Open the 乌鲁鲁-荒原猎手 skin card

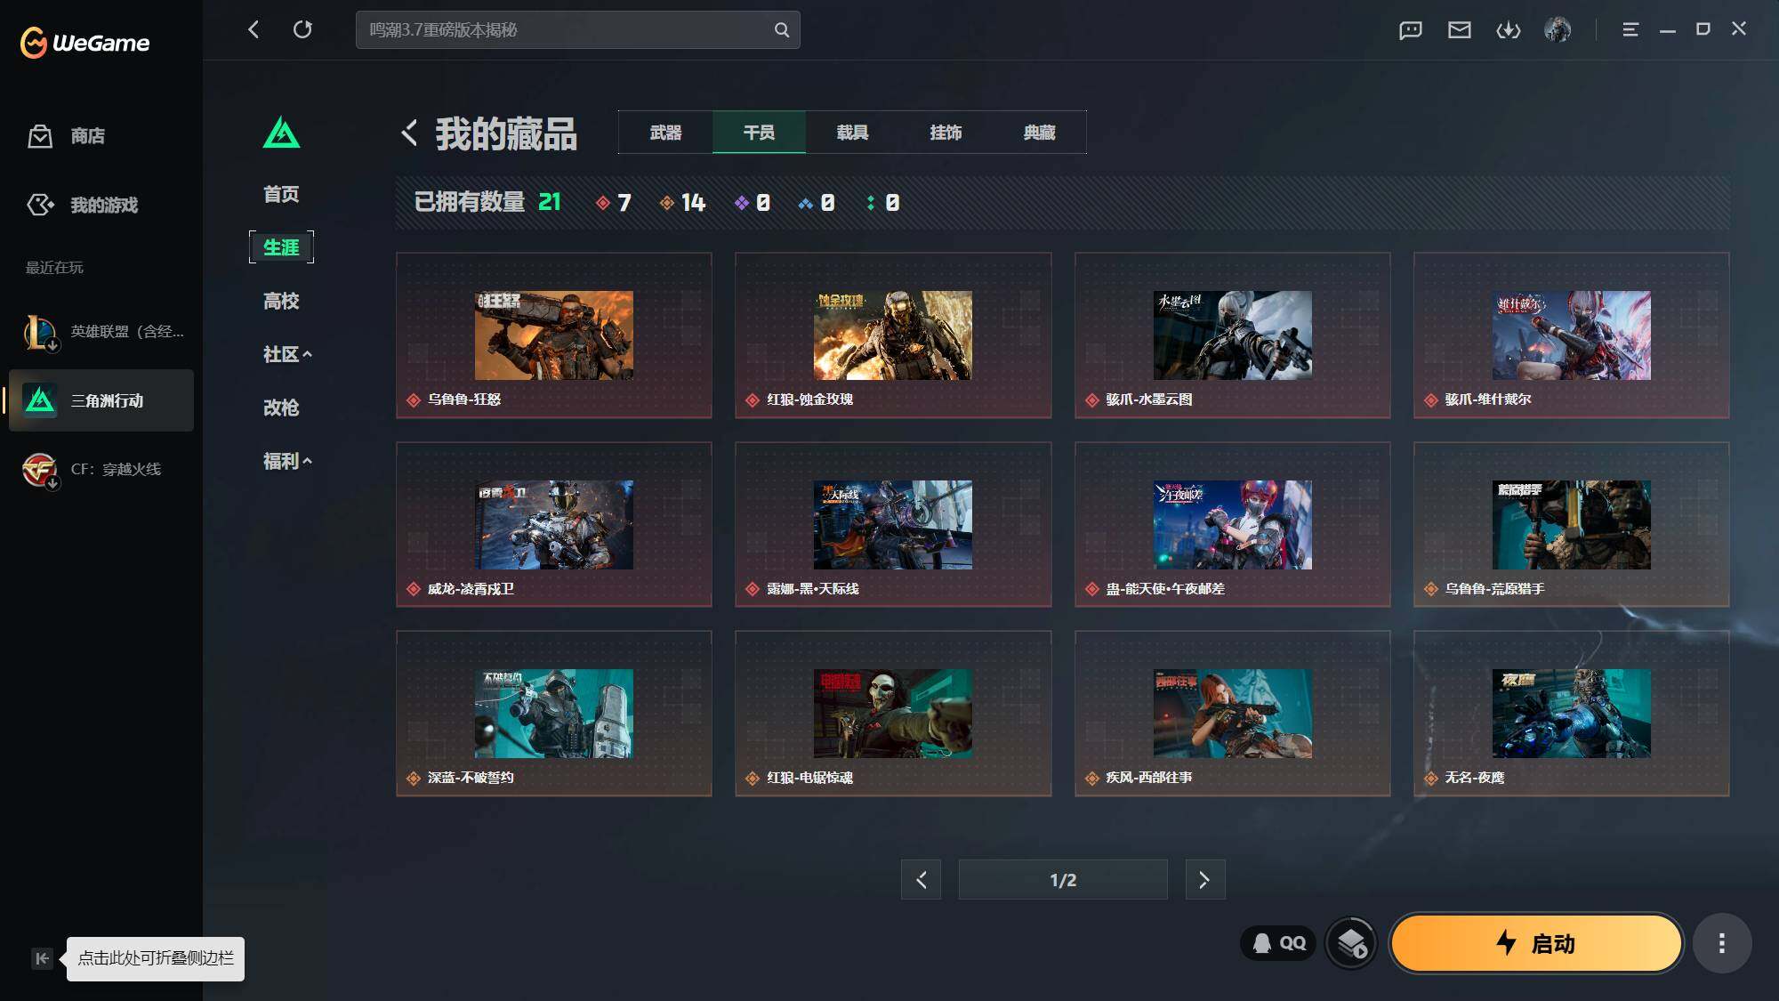click(x=1572, y=525)
